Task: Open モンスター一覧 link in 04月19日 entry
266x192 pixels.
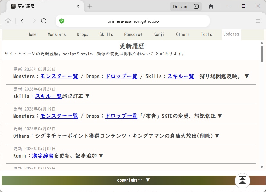Action: (x=59, y=116)
